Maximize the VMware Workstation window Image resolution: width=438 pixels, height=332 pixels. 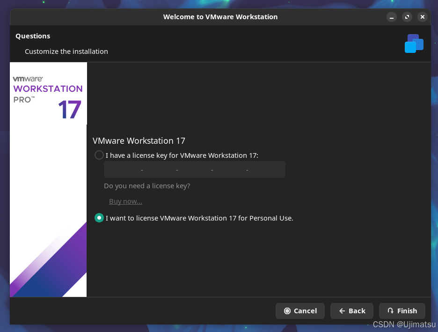click(407, 17)
